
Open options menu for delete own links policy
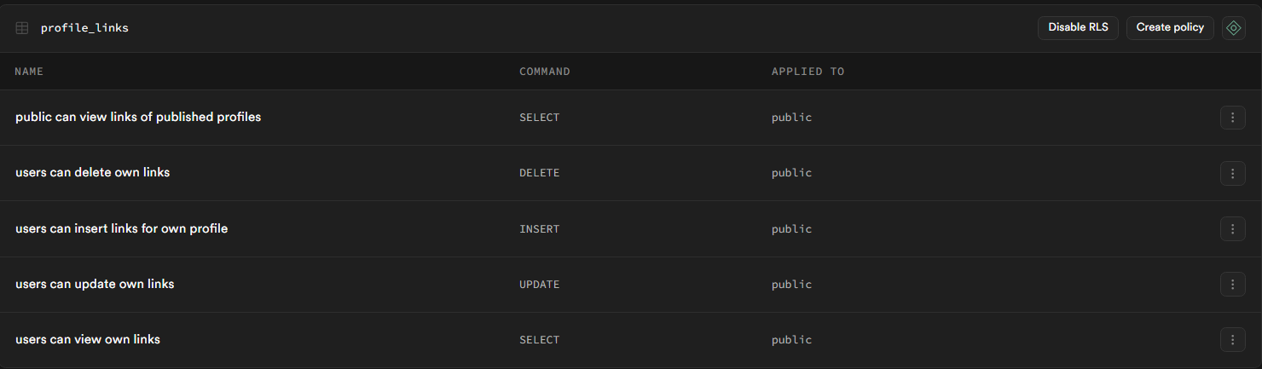(1232, 173)
